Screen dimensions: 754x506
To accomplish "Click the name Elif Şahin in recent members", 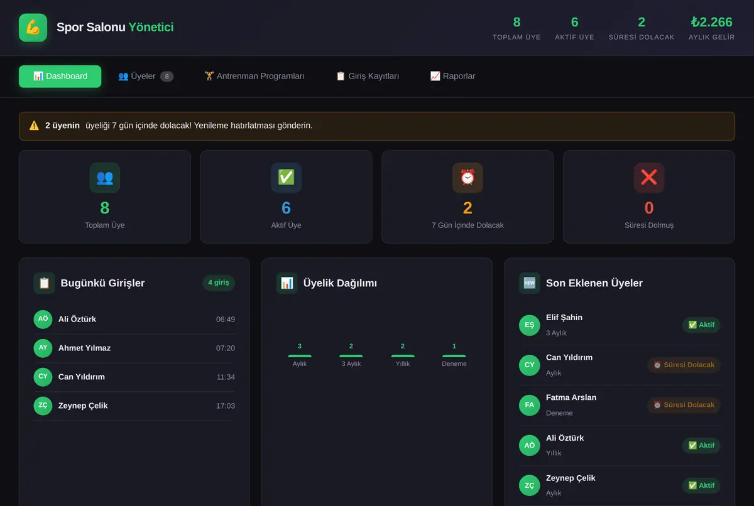I will point(564,318).
